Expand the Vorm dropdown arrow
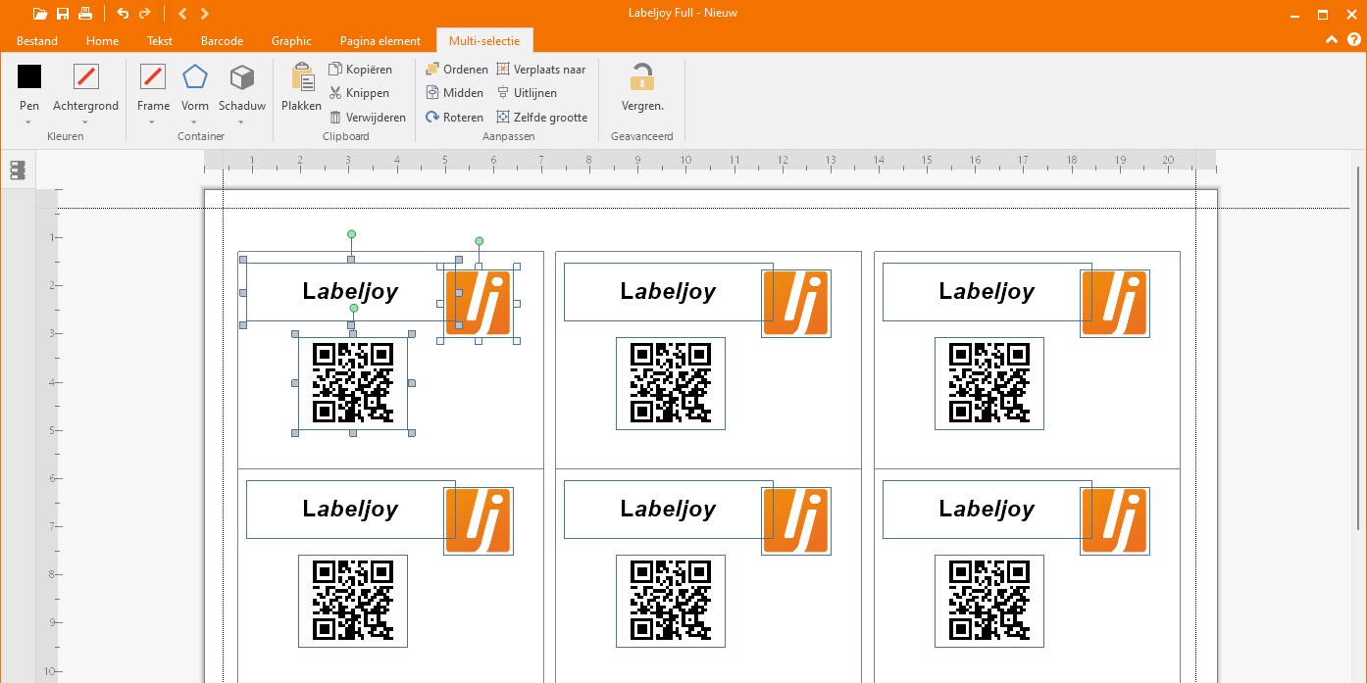The image size is (1367, 683). (195, 122)
